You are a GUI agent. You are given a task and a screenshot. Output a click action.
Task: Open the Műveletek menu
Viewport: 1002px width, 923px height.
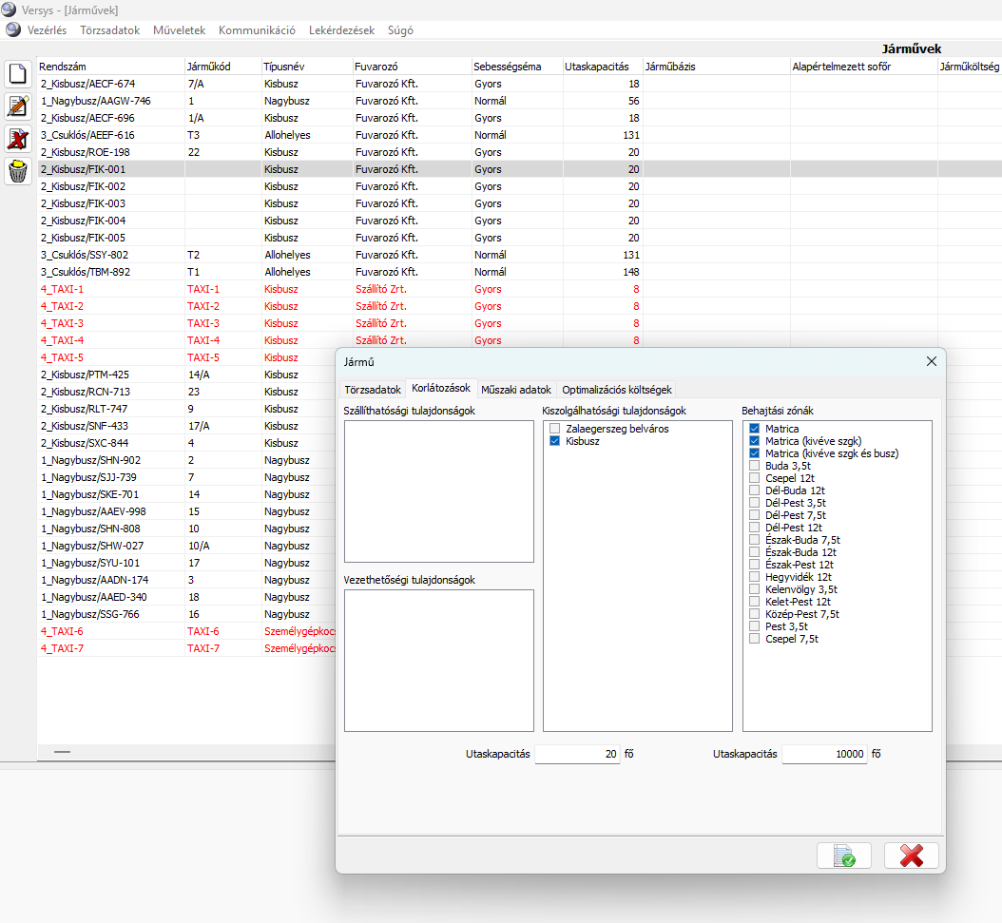point(179,30)
